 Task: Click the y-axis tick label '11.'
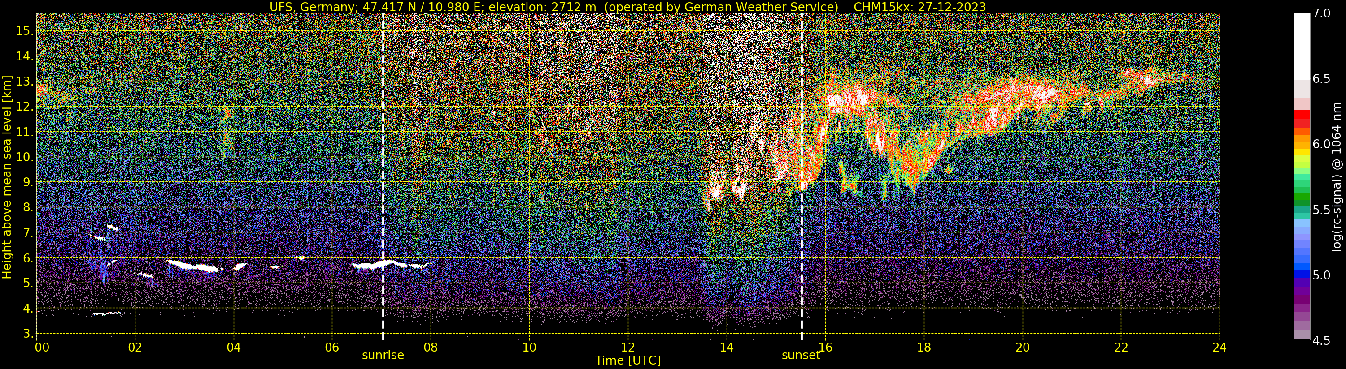click(x=25, y=132)
